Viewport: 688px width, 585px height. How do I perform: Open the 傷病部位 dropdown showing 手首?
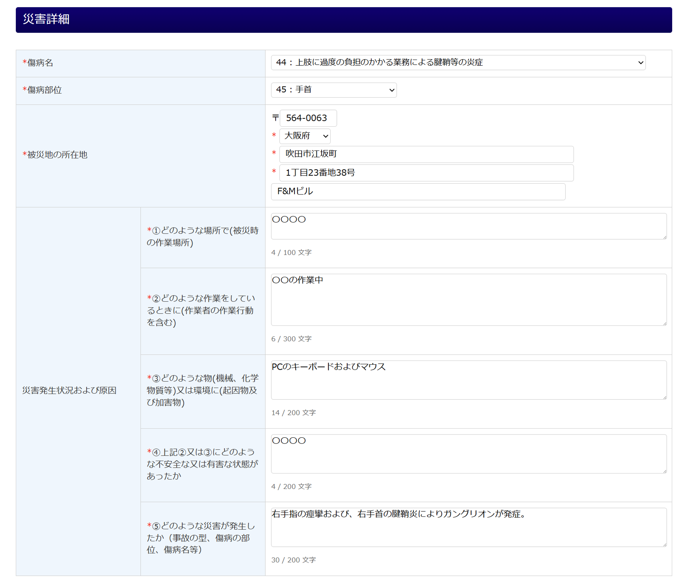tap(333, 90)
